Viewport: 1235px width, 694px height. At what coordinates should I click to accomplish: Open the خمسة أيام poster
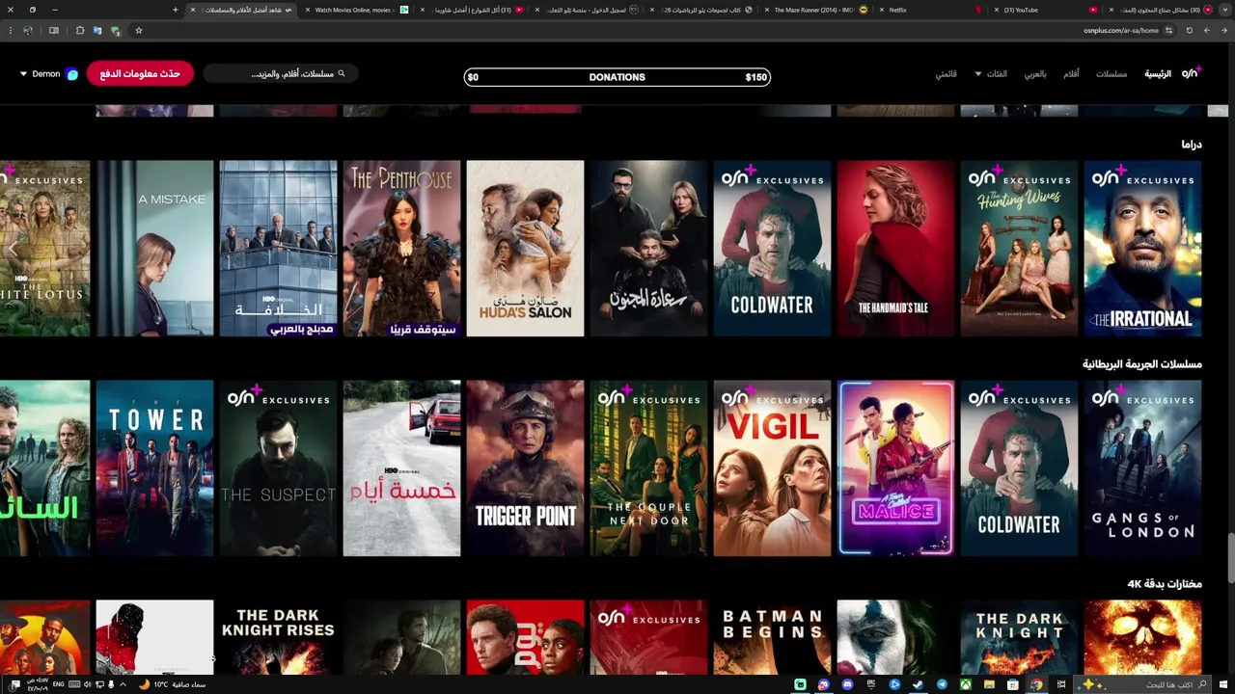coord(401,468)
